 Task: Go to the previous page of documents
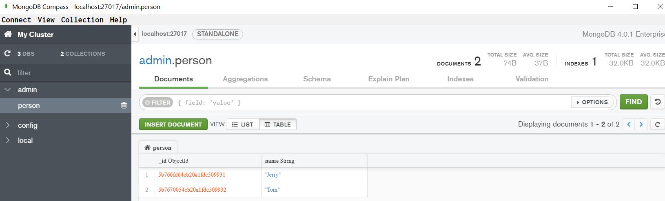click(x=629, y=125)
